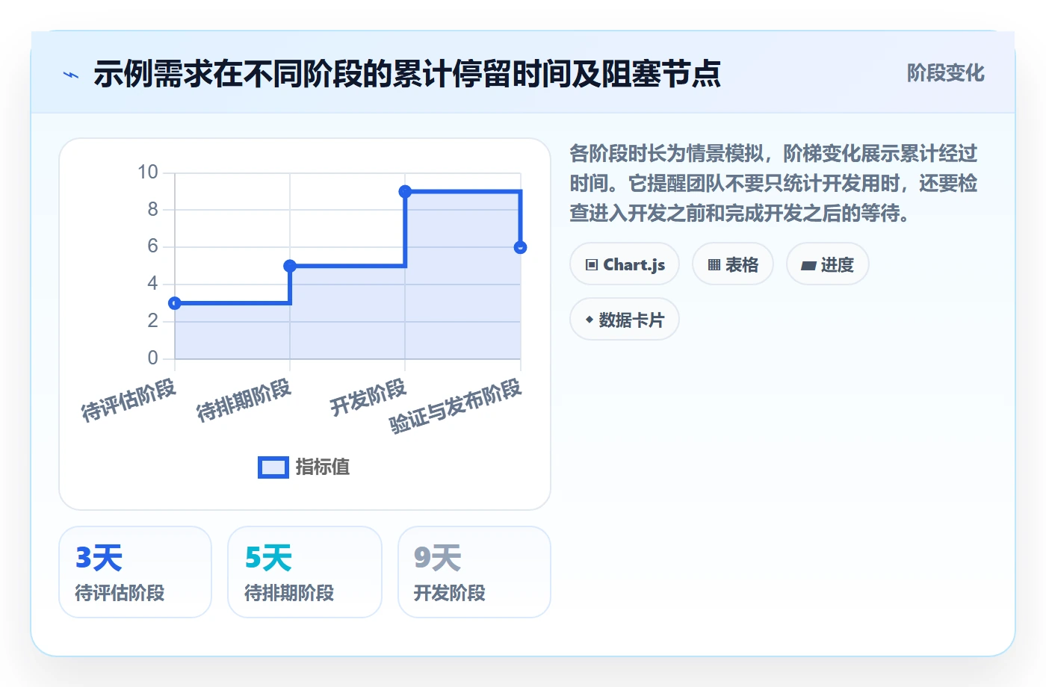Click the description paragraph starting 各阶段时长为情景模拟
1046x687 pixels.
tap(773, 184)
